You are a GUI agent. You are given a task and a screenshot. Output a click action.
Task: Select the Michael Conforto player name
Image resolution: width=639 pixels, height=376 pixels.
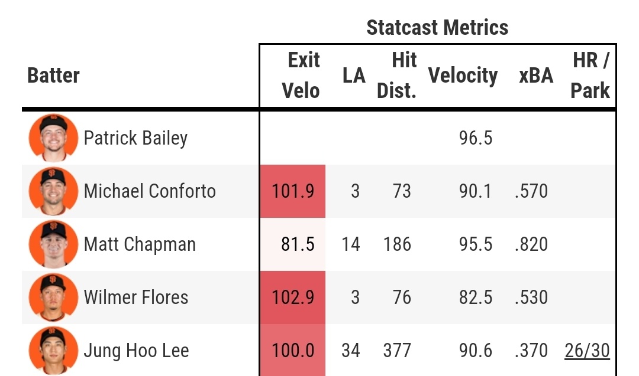click(x=150, y=191)
